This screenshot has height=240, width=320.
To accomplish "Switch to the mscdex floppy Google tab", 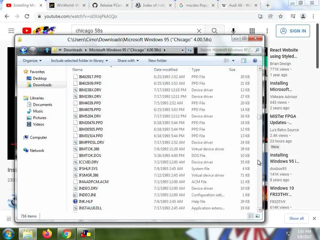I will coord(197,5).
